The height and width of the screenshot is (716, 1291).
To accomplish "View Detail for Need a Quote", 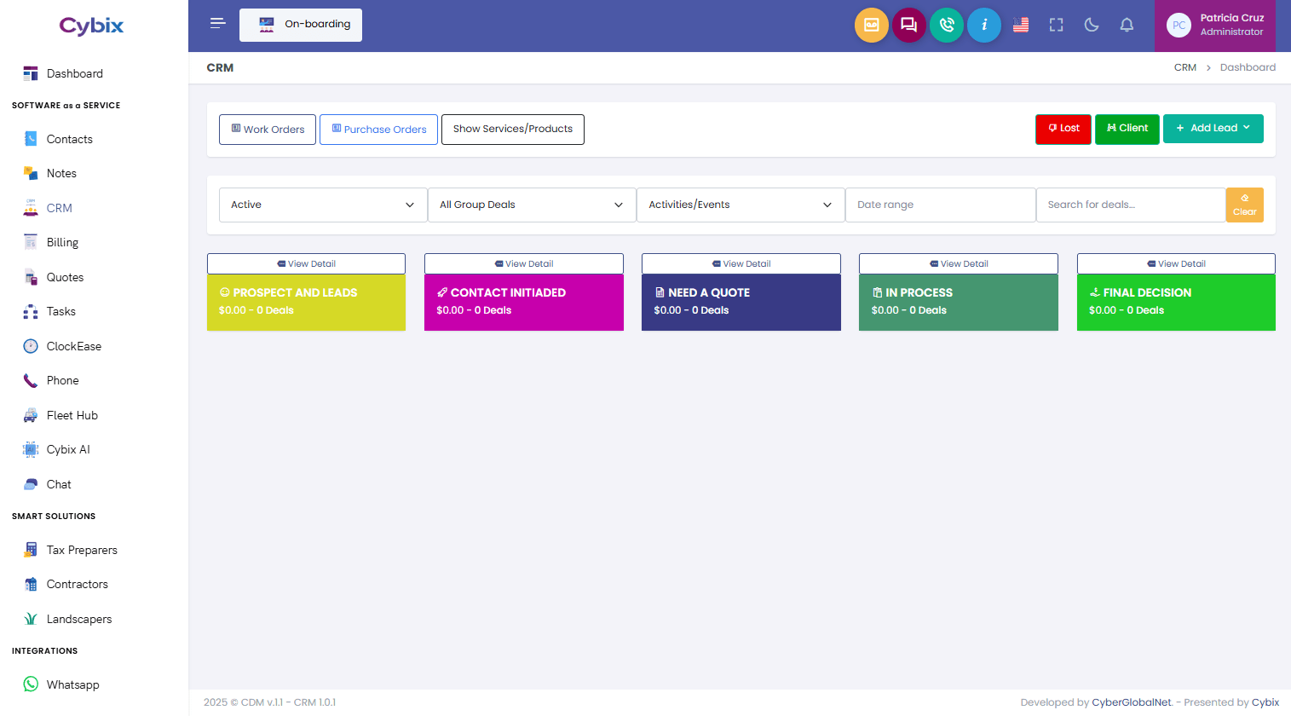I will 741,263.
